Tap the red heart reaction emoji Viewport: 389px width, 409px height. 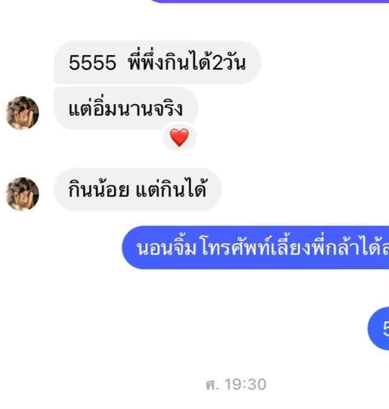[179, 137]
